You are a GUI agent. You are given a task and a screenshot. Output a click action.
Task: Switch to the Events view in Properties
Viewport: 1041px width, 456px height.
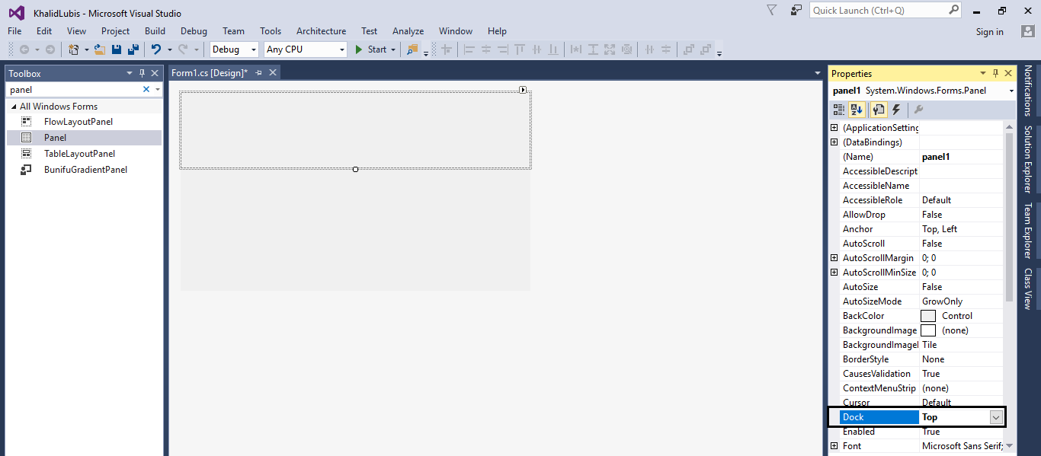[x=895, y=109]
